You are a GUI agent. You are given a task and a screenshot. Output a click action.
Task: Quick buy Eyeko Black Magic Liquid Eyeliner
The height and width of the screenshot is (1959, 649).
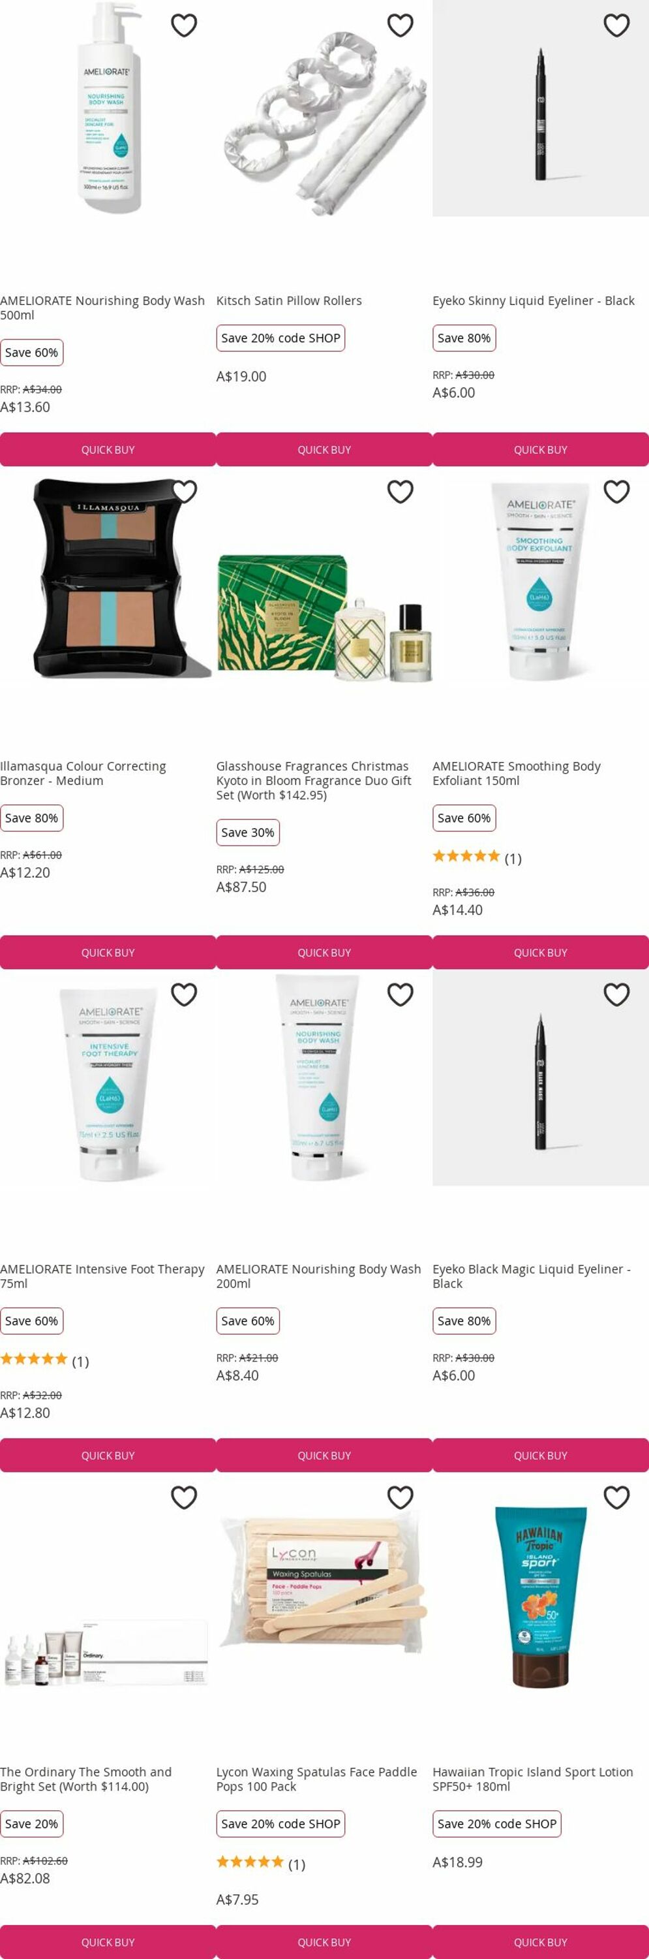(540, 1455)
